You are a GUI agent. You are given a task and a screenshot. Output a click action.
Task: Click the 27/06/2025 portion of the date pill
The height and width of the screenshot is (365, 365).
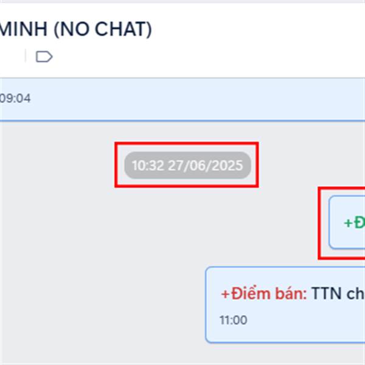coord(206,165)
